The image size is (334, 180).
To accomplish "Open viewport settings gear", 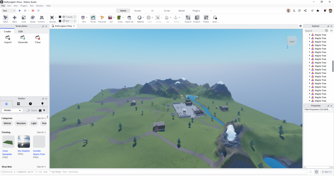I will [x=300, y=26].
